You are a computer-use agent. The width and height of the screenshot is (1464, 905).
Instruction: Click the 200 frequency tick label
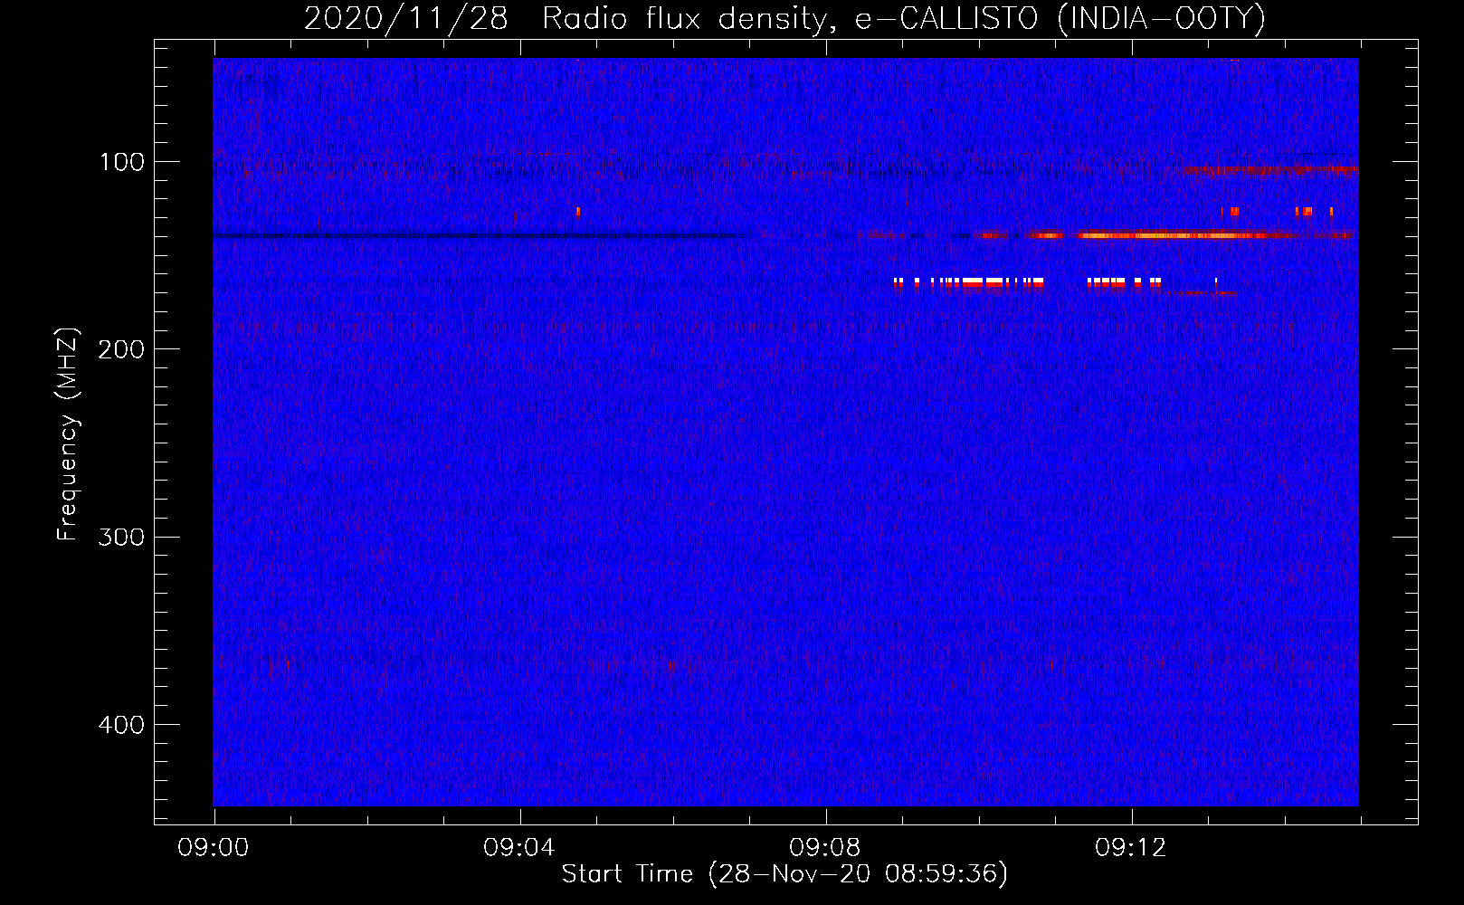121,349
